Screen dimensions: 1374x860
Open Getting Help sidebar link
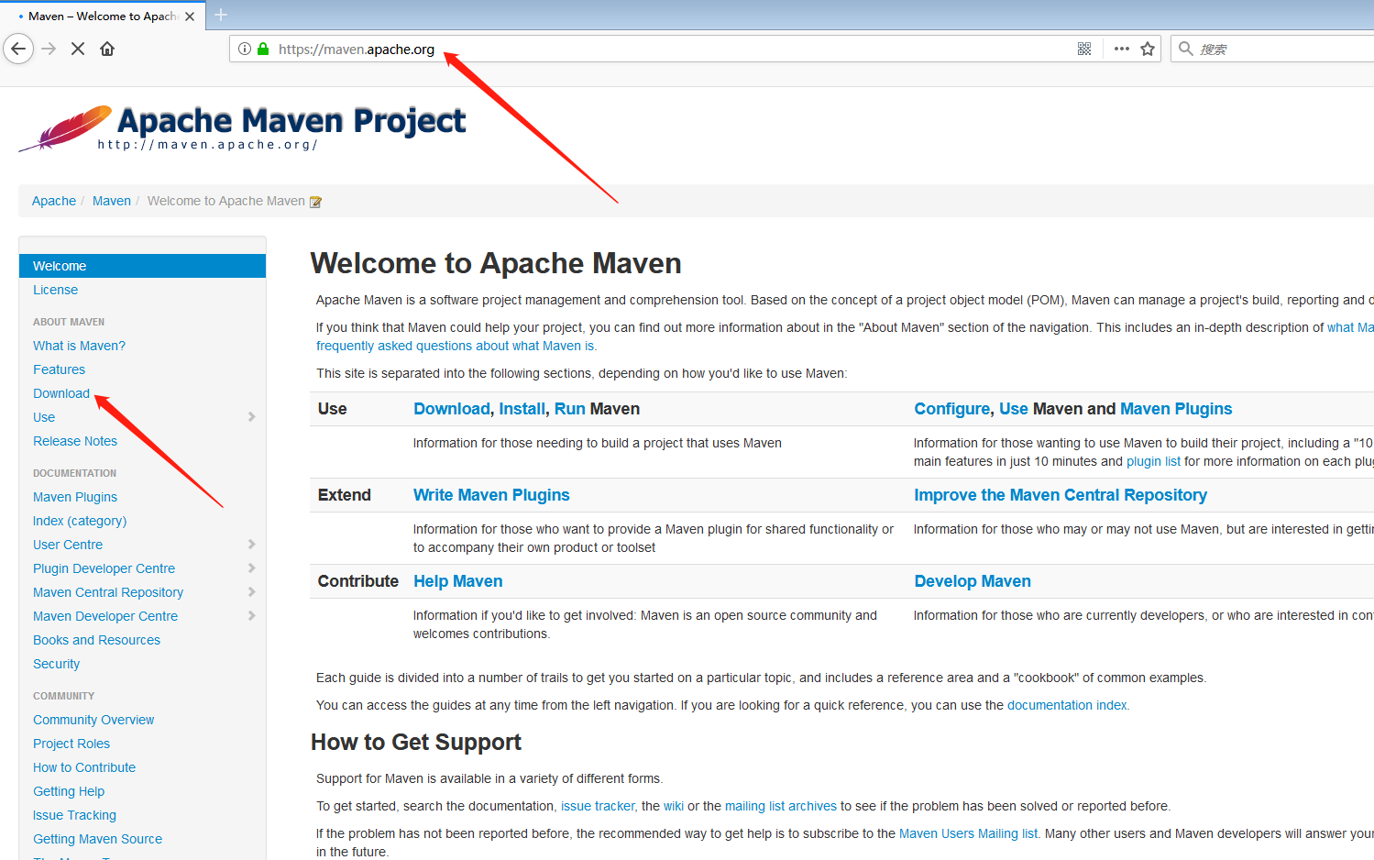click(x=69, y=791)
